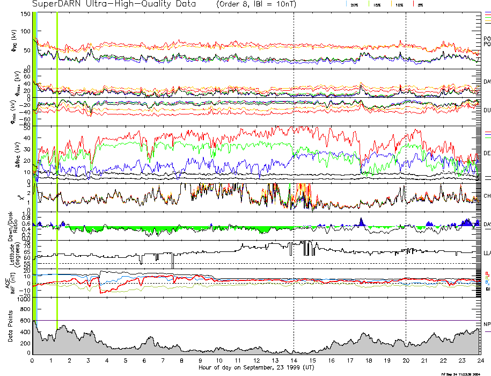Click the timestamp text at bottom right
This screenshot has width=491, height=376.
coord(460,373)
